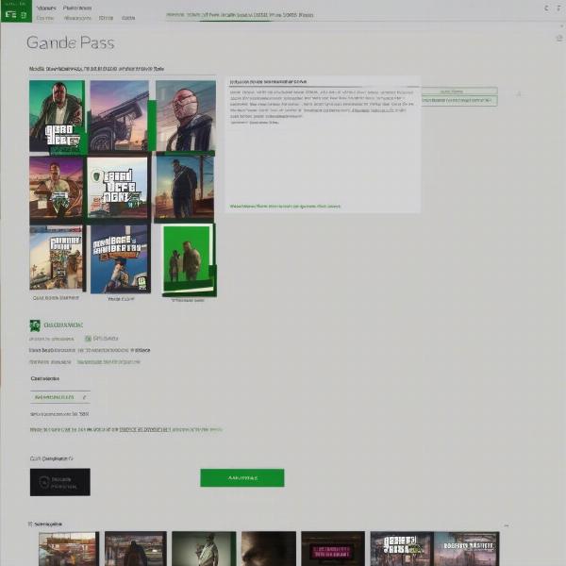Click the back arrow icon at top right

[x=546, y=8]
